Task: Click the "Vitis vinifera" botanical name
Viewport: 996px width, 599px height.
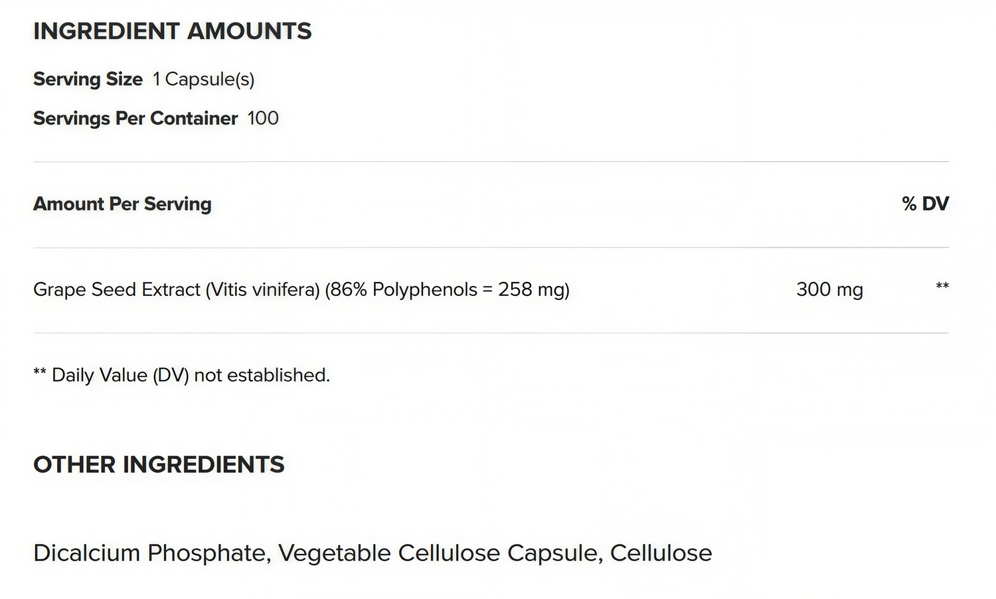Action: pos(263,290)
